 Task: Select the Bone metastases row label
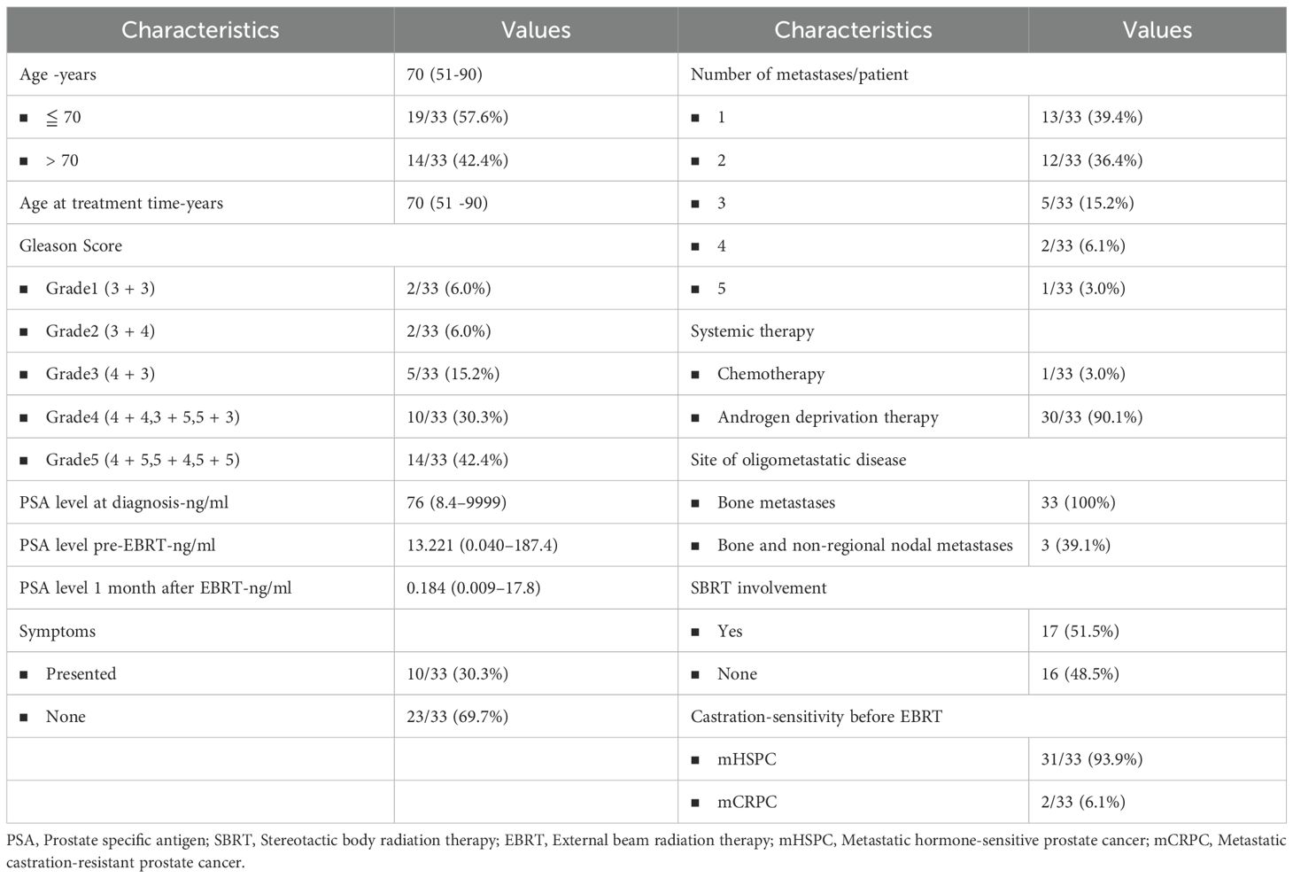(776, 502)
